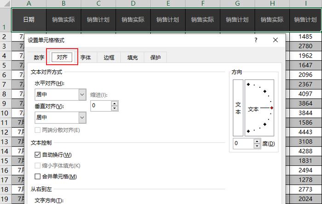Switch to the 保护 tab

point(155,57)
